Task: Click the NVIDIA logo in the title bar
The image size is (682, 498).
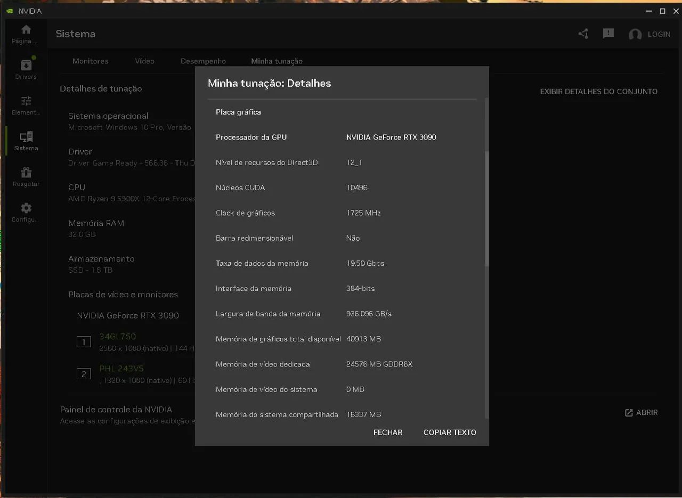Action: (10, 11)
